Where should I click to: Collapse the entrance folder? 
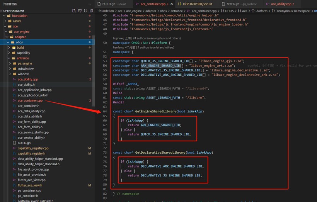coord(9,58)
